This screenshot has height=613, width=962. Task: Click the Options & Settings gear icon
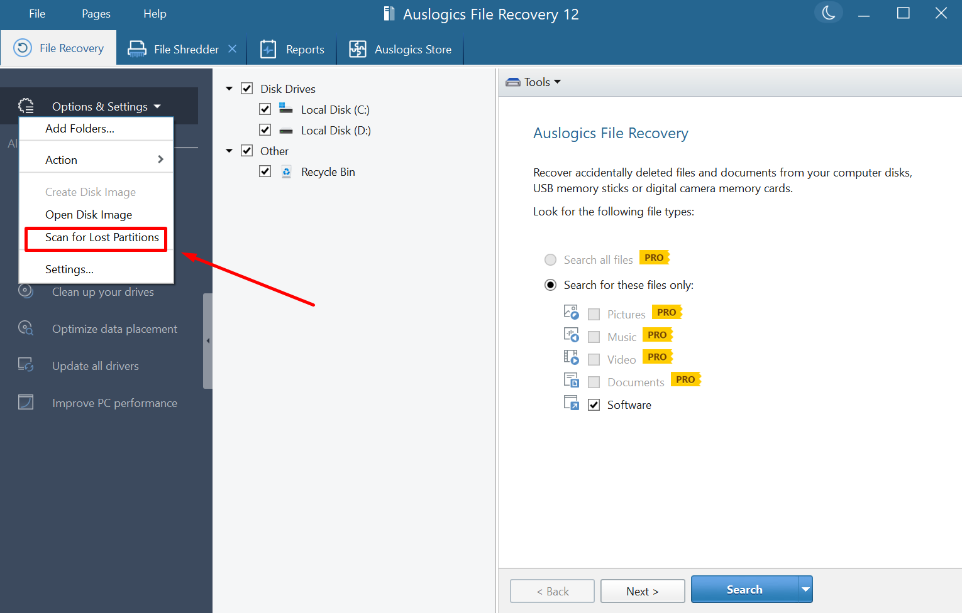[26, 106]
